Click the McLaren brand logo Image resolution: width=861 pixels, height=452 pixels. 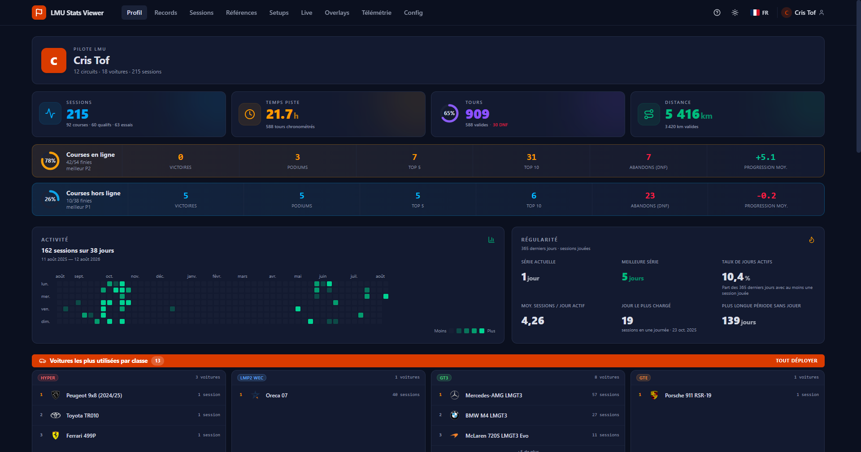(455, 435)
